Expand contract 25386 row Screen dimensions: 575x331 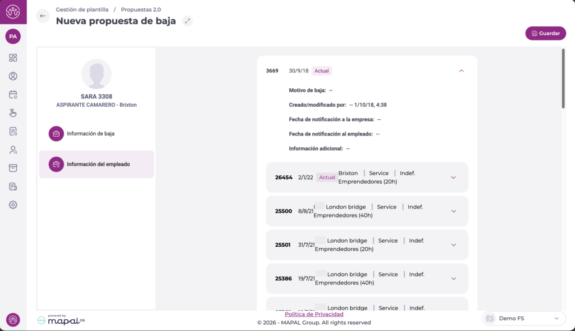click(x=454, y=279)
